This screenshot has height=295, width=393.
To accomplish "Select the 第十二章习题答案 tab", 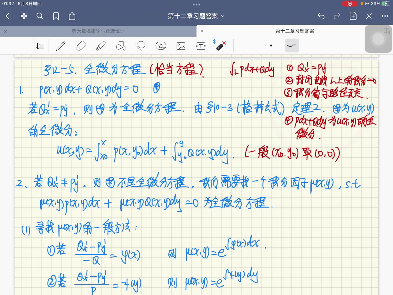I will 295,31.
